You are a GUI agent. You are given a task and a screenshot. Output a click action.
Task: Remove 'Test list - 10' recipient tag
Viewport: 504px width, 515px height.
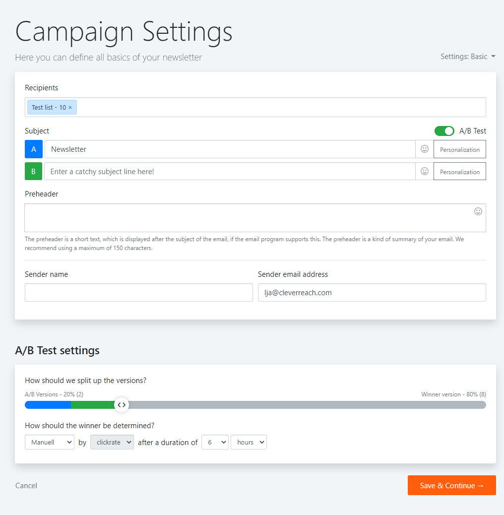(x=70, y=107)
